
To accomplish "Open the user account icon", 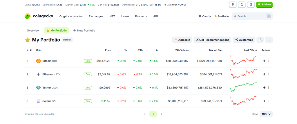I will point(242,5).
